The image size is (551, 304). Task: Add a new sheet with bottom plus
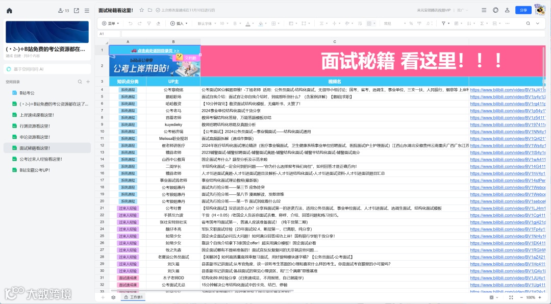(103, 297)
